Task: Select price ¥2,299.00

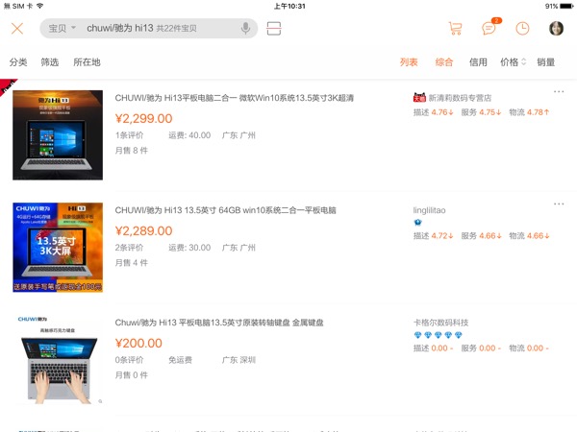Action: [x=143, y=119]
